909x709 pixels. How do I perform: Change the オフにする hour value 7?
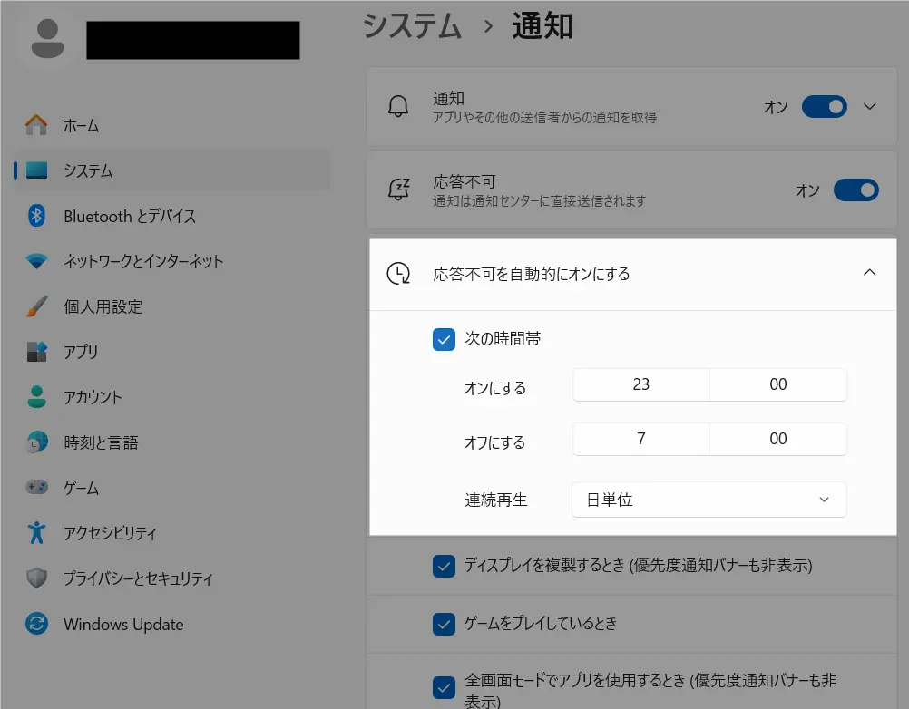tap(641, 439)
